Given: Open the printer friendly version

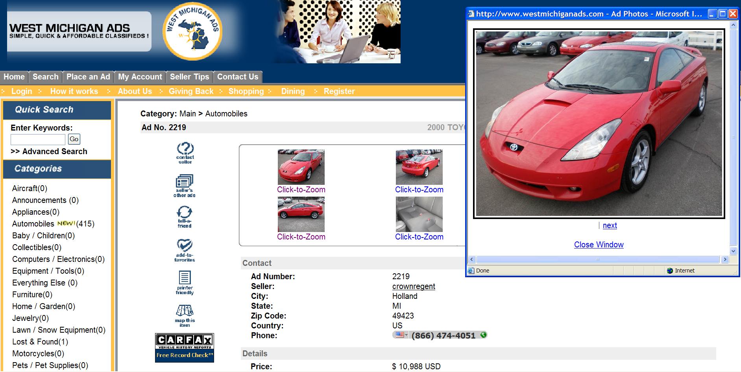Looking at the screenshot, I should 185,283.
